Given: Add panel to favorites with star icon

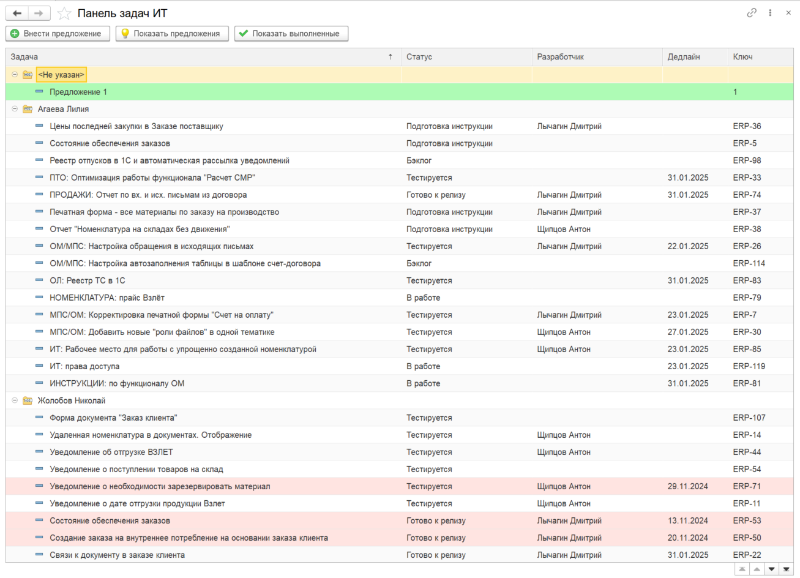Looking at the screenshot, I should point(64,13).
